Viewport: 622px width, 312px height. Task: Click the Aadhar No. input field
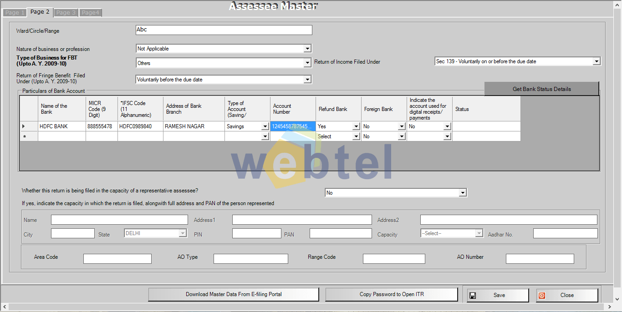(565, 233)
